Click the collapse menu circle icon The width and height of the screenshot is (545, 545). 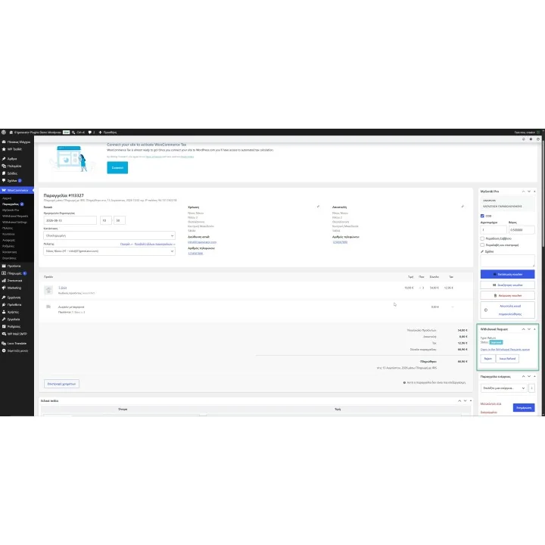click(x=4, y=350)
